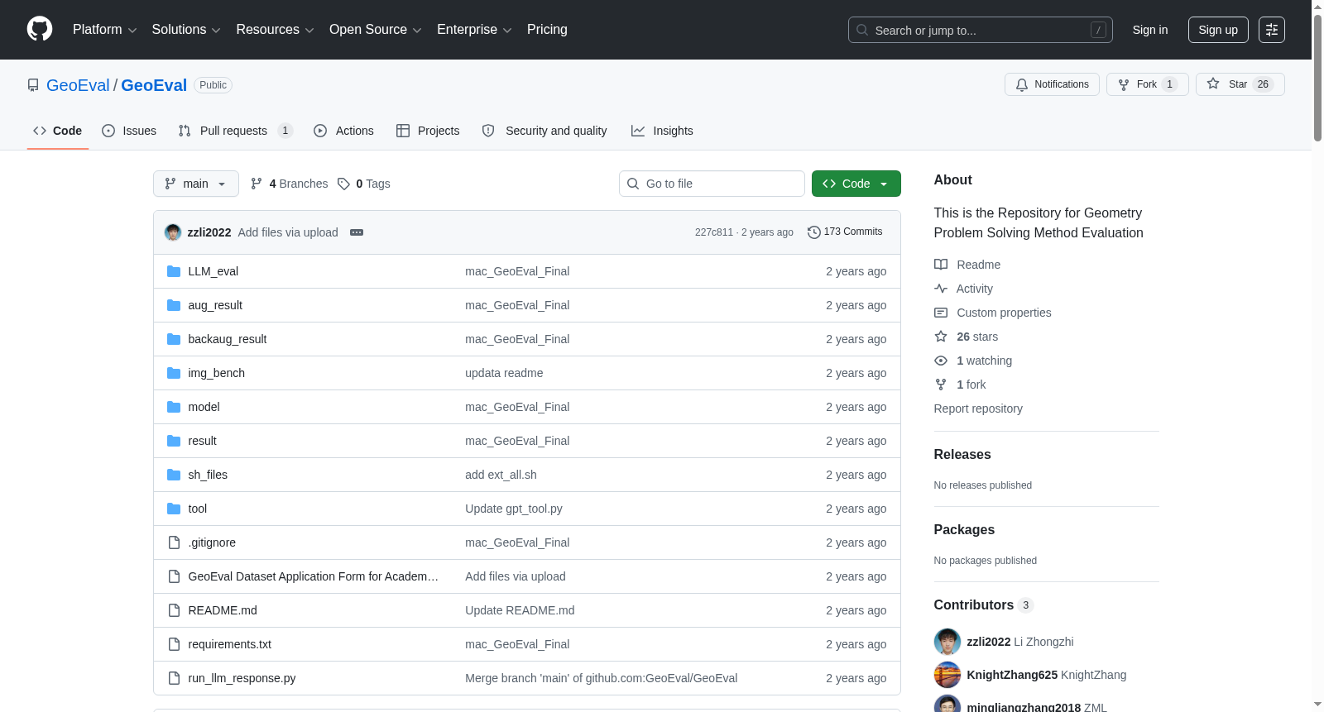Open the main branch selector dropdown
This screenshot has height=712, width=1324.
[x=196, y=184]
